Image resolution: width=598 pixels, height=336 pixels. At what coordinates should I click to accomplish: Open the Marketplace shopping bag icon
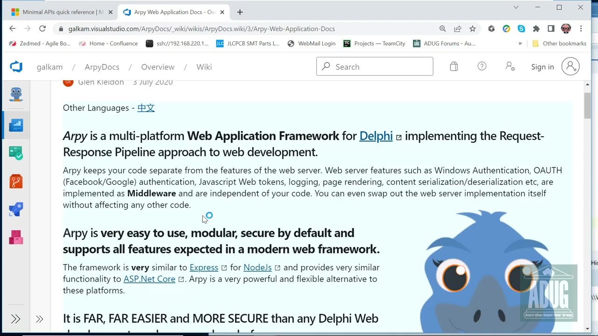pos(454,67)
